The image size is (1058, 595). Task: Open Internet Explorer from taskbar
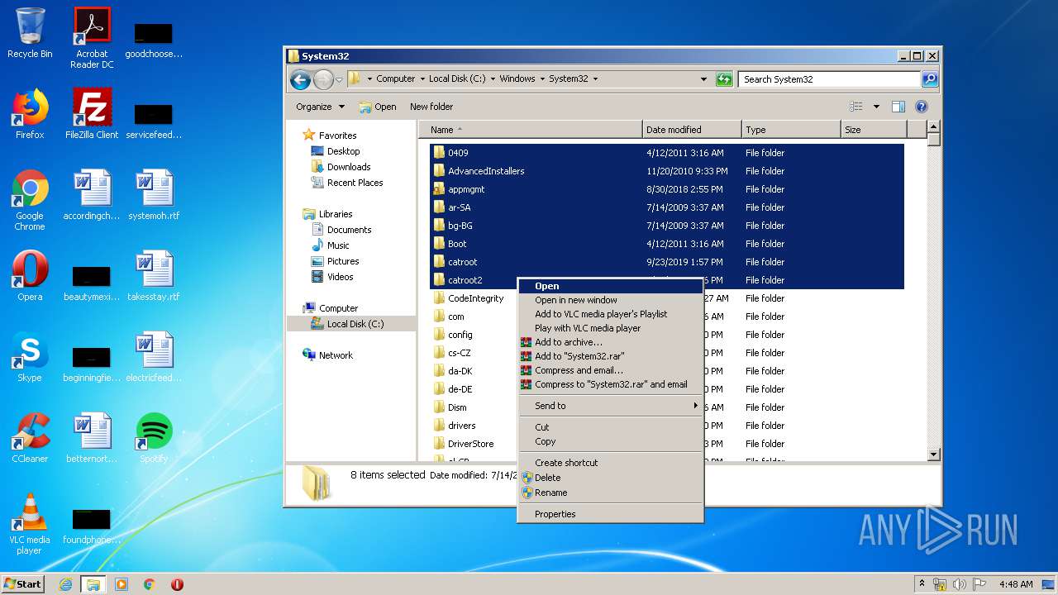click(x=66, y=584)
